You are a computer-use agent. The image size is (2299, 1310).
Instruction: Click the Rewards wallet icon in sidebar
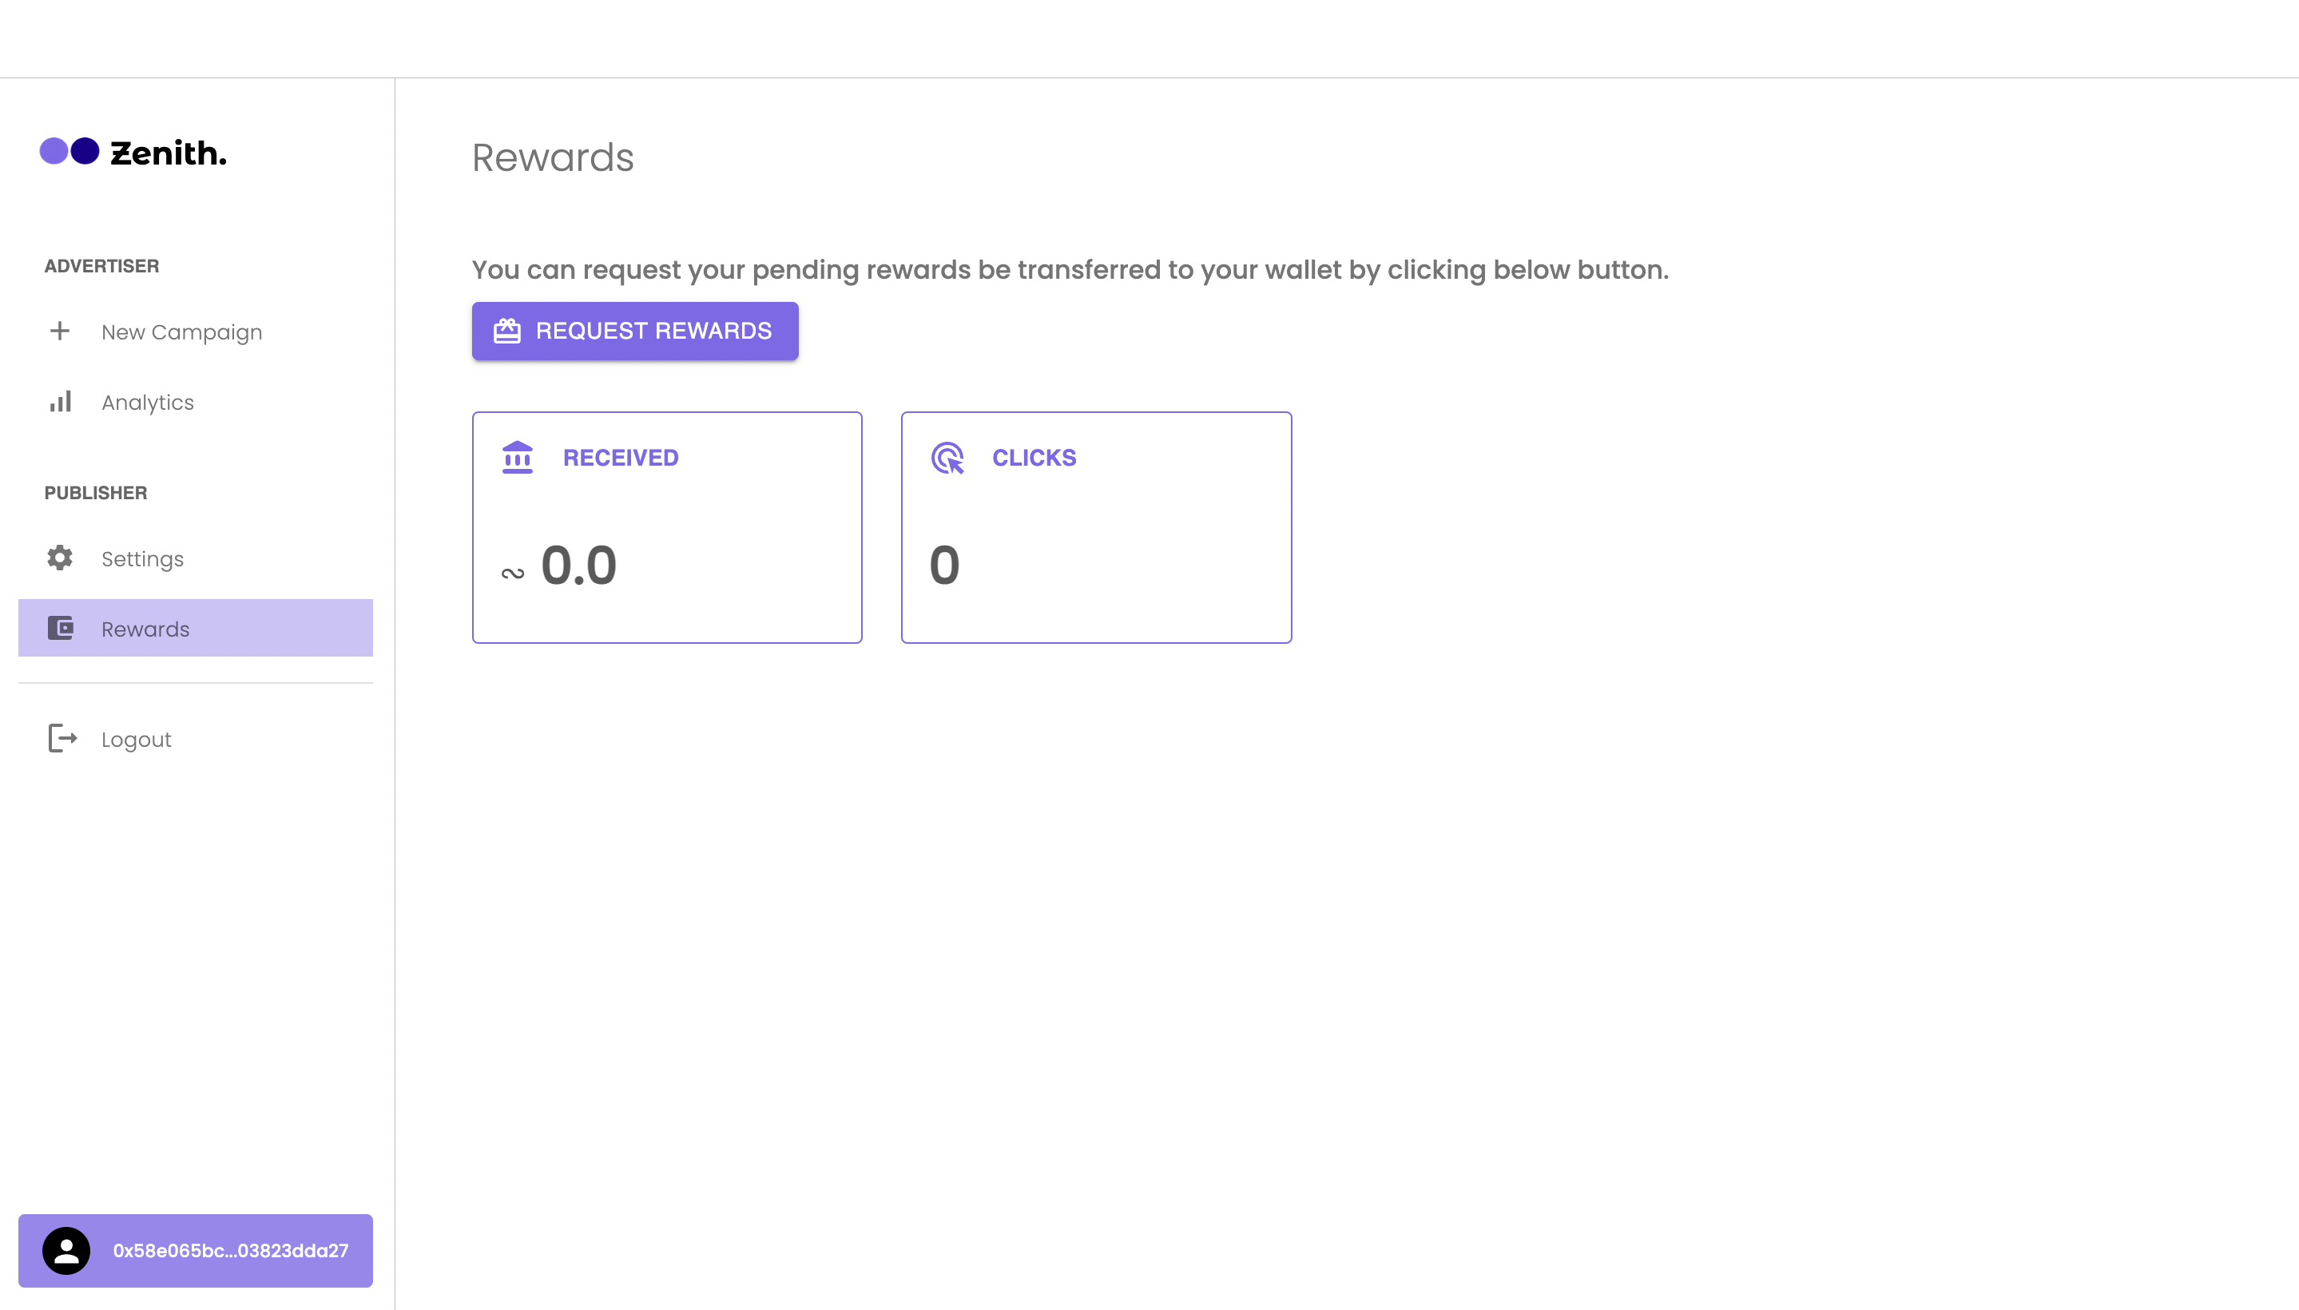point(60,628)
